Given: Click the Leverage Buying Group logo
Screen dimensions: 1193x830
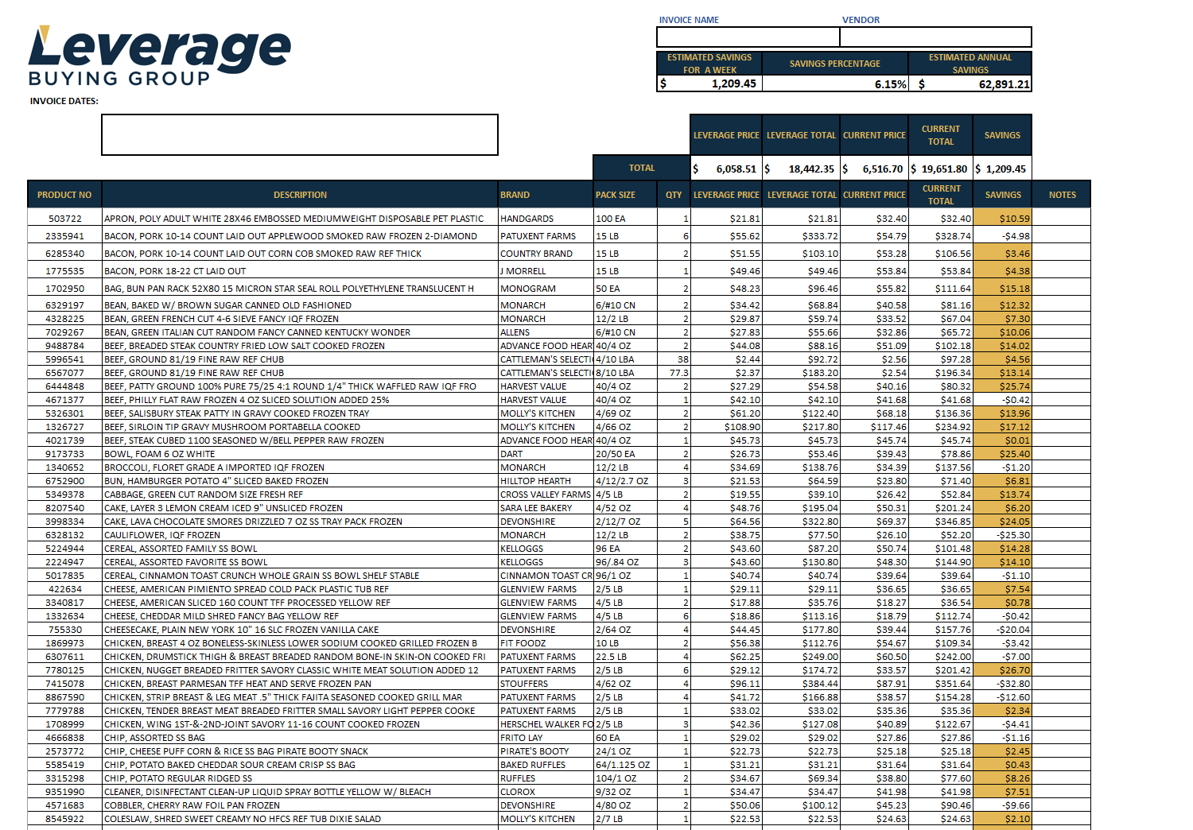Looking at the screenshot, I should click(x=160, y=56).
